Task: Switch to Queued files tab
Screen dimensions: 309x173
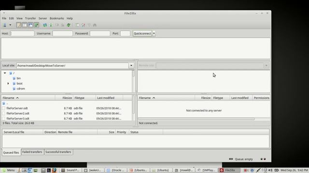Action: click(11, 153)
